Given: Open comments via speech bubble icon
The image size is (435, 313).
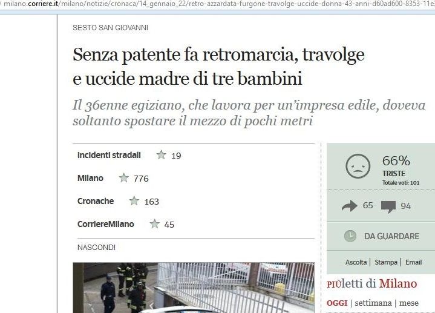Looking at the screenshot, I should pyautogui.click(x=388, y=207).
